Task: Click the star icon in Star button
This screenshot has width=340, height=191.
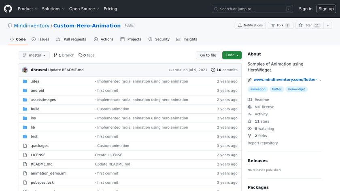Action: coord(300,25)
